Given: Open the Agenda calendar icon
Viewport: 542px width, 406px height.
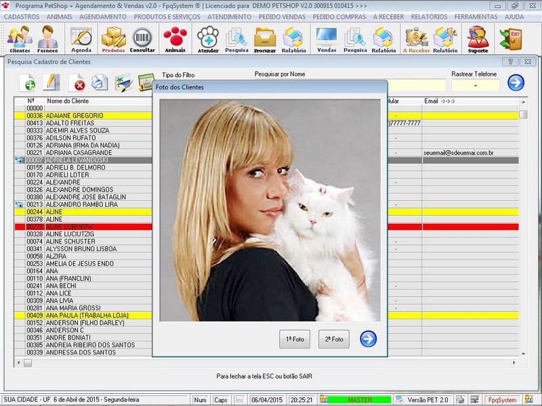Looking at the screenshot, I should pyautogui.click(x=81, y=39).
